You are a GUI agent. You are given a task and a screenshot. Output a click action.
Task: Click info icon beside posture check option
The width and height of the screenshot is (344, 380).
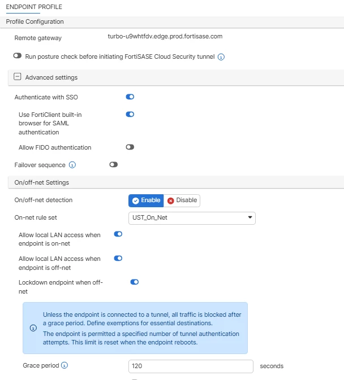(221, 57)
